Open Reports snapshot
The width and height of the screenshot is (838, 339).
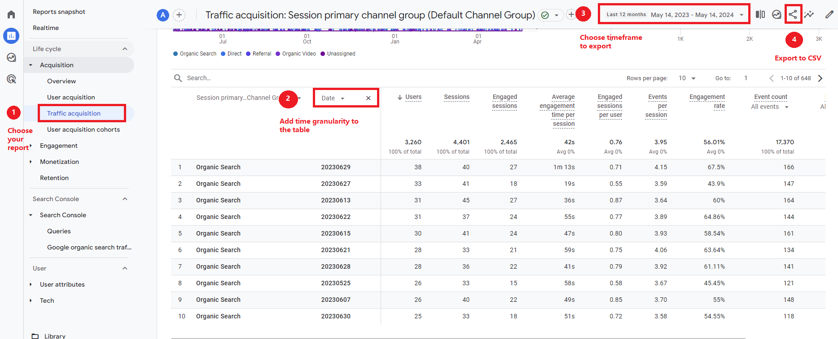(x=59, y=12)
